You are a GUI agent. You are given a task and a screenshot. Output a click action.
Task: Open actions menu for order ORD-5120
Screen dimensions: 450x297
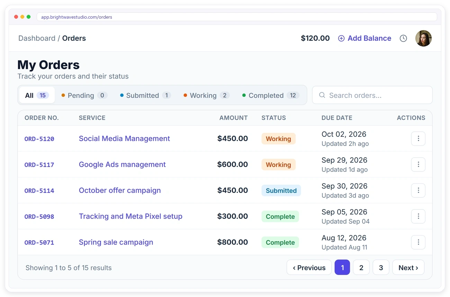[x=418, y=139]
